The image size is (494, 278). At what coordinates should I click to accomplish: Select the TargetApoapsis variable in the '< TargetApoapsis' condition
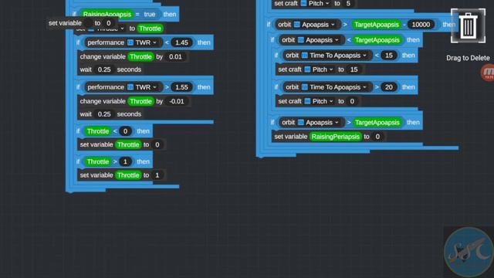377,40
